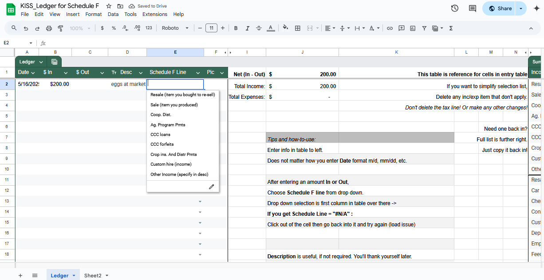Toggle strikethrough text formatting

[x=259, y=28]
